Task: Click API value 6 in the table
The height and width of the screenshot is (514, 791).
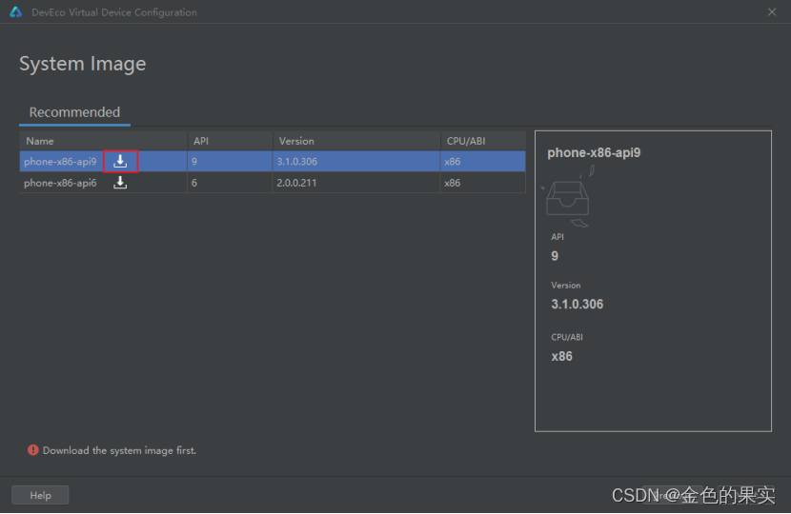Action: 194,183
